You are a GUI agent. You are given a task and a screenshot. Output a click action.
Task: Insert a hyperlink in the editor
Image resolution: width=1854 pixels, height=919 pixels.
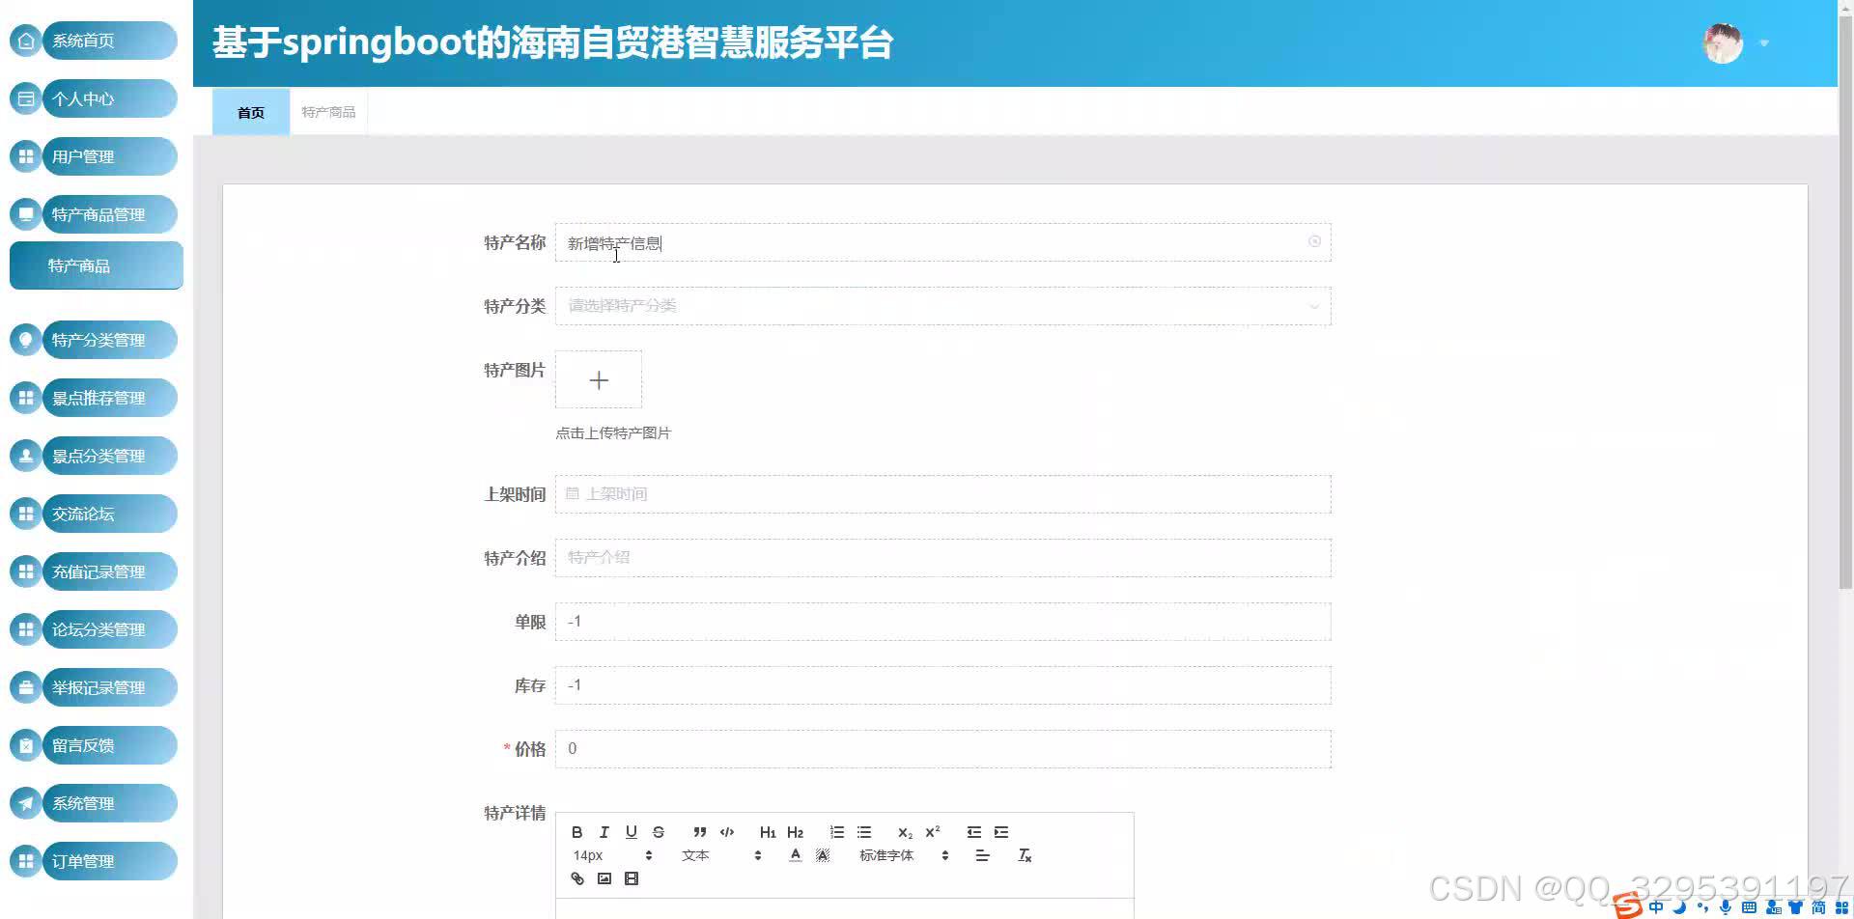click(x=576, y=877)
